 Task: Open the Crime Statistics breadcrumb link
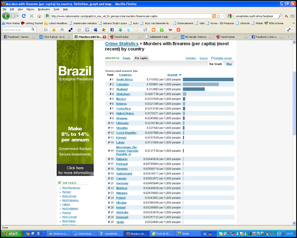click(122, 43)
